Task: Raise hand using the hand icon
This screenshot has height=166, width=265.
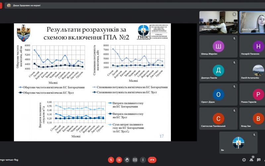Action: click(x=127, y=160)
